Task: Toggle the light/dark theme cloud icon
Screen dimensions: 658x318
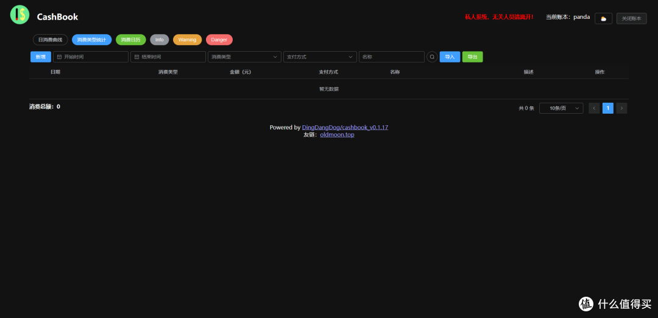Action: coord(603,18)
